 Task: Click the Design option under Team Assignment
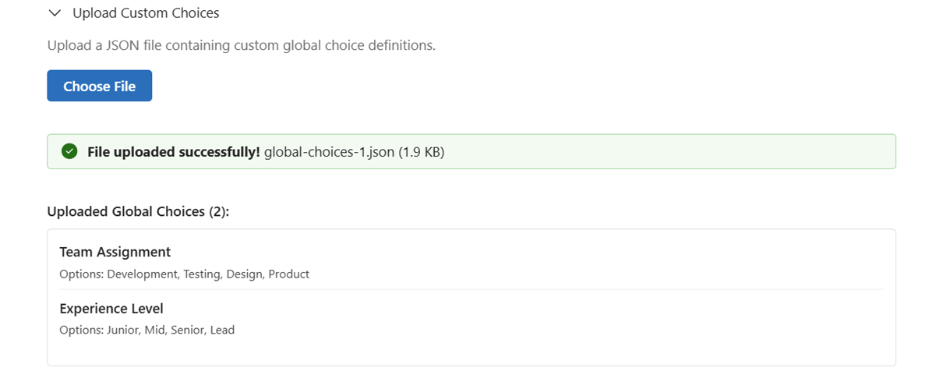pyautogui.click(x=245, y=274)
